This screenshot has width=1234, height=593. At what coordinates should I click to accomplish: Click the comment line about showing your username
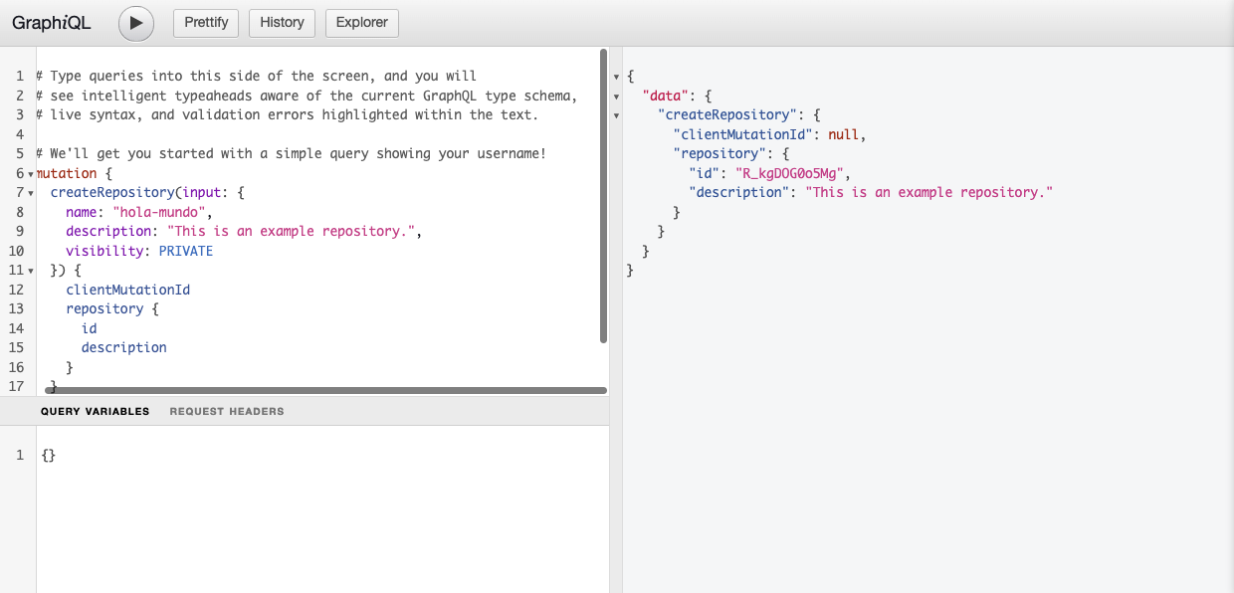292,153
